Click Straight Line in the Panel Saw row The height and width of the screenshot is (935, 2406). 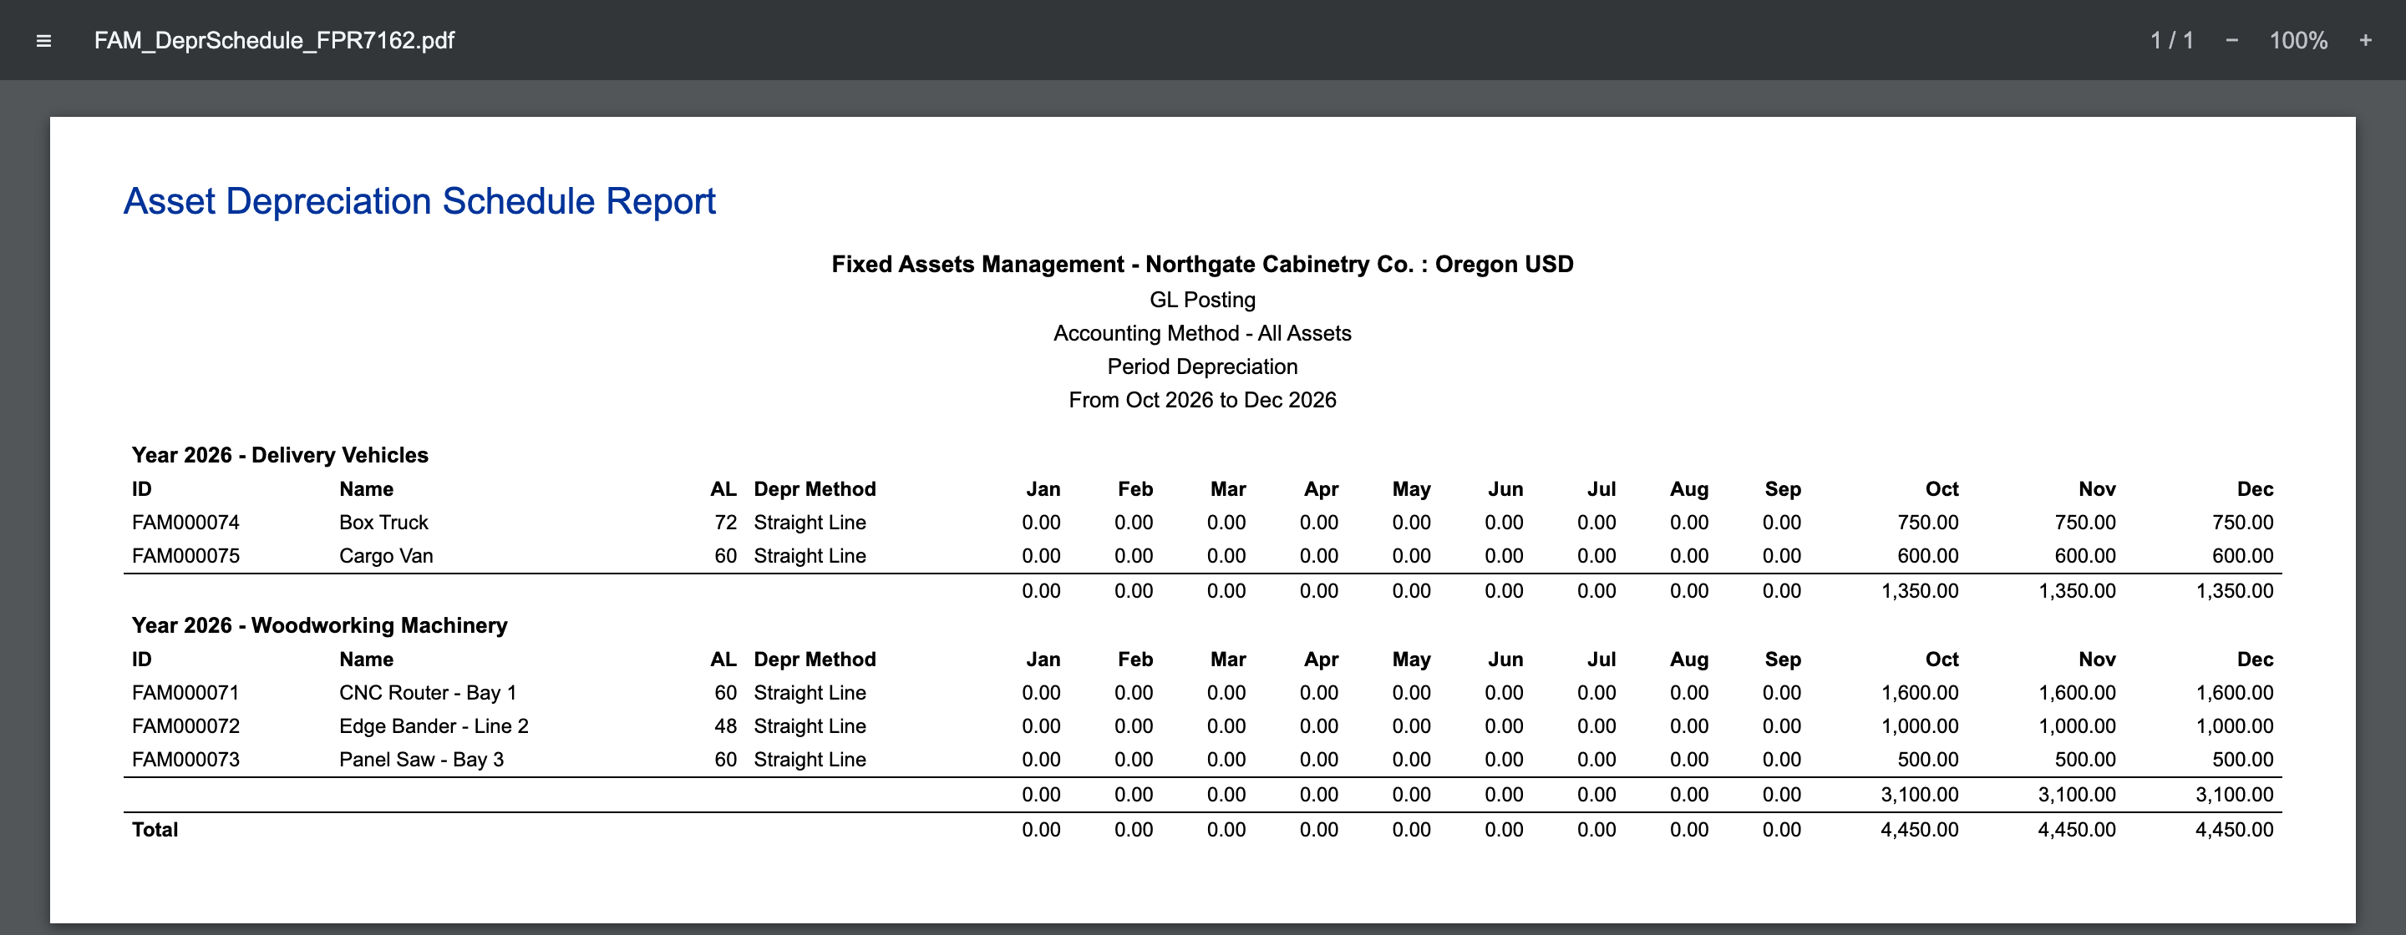810,760
